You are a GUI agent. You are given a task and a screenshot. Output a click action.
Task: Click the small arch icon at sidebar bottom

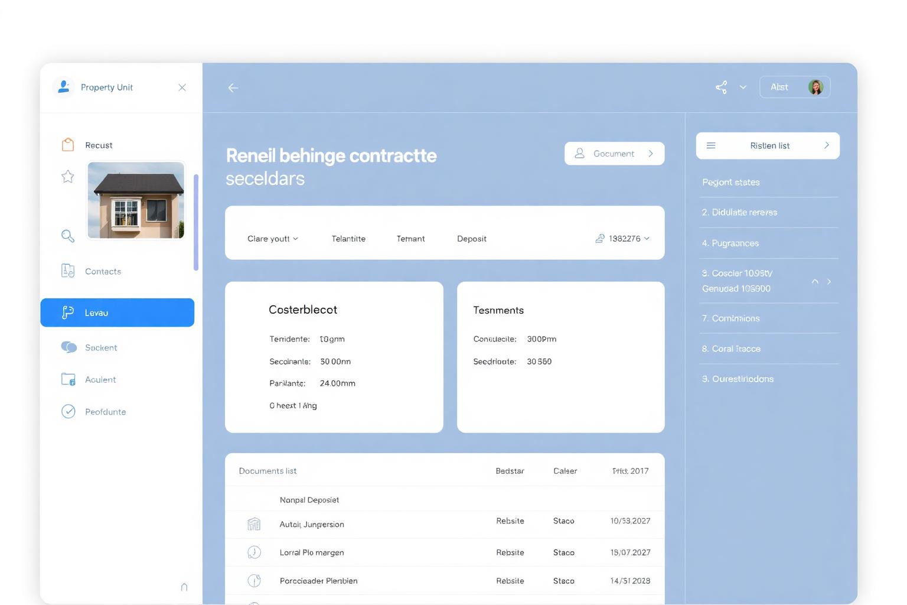pos(184,587)
